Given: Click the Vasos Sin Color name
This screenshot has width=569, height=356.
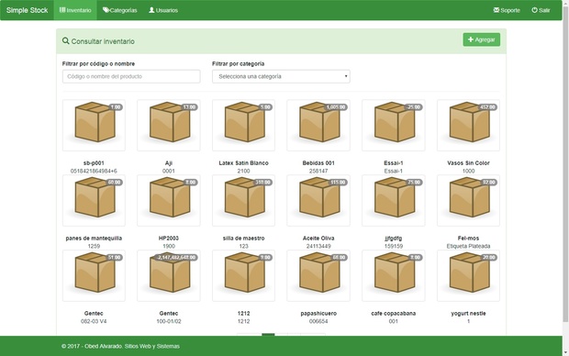Looking at the screenshot, I should click(468, 163).
